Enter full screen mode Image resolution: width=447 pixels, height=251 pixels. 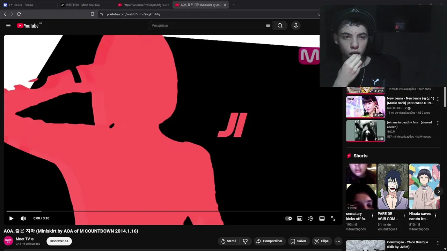333,219
